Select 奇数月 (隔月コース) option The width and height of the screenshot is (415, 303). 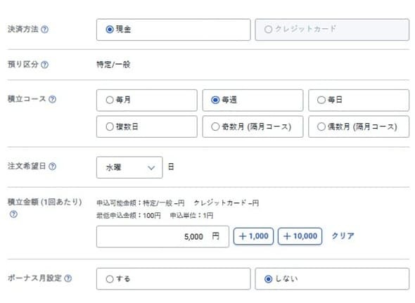pyautogui.click(x=253, y=127)
